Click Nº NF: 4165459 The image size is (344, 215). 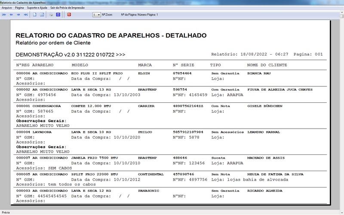pos(190,95)
